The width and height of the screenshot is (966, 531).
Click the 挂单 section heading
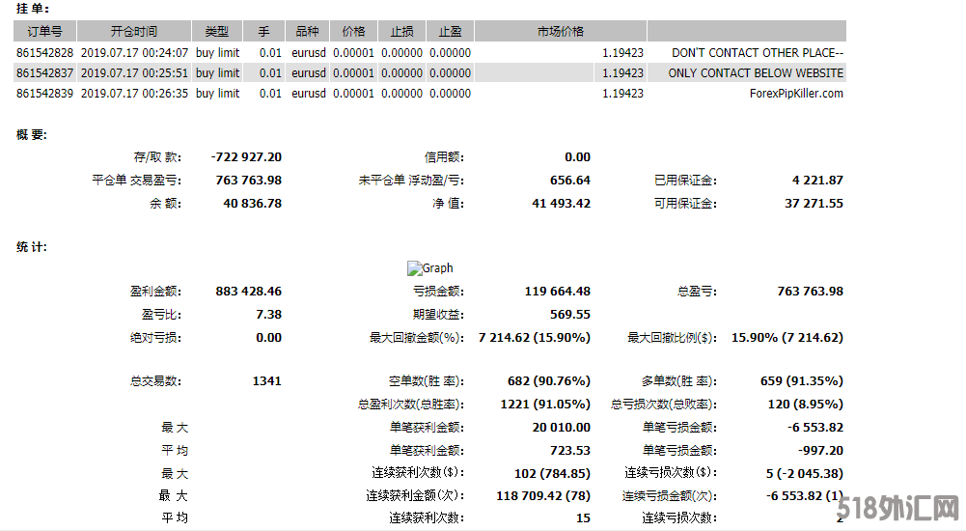[33, 9]
